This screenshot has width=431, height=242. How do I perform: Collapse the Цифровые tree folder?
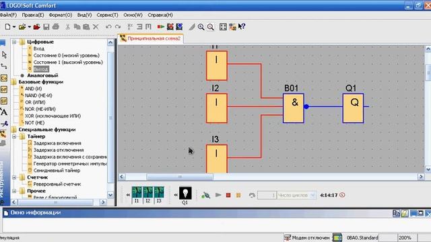pos(14,42)
